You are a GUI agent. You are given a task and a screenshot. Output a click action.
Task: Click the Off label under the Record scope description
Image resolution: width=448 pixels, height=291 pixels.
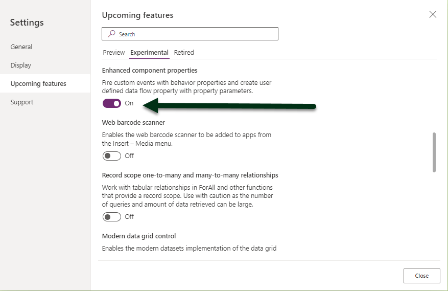point(129,217)
